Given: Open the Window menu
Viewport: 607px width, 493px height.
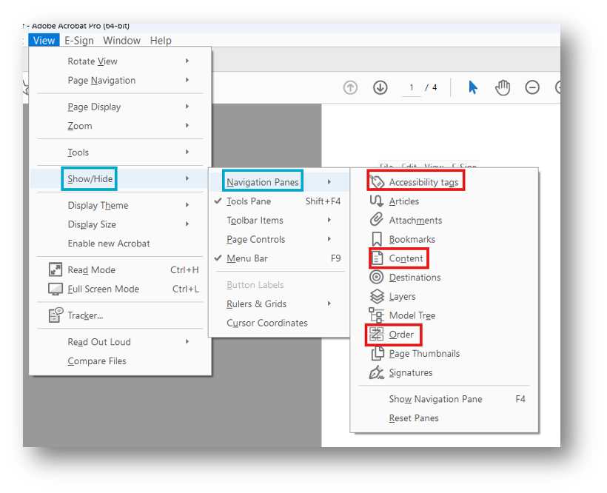Looking at the screenshot, I should (x=121, y=40).
